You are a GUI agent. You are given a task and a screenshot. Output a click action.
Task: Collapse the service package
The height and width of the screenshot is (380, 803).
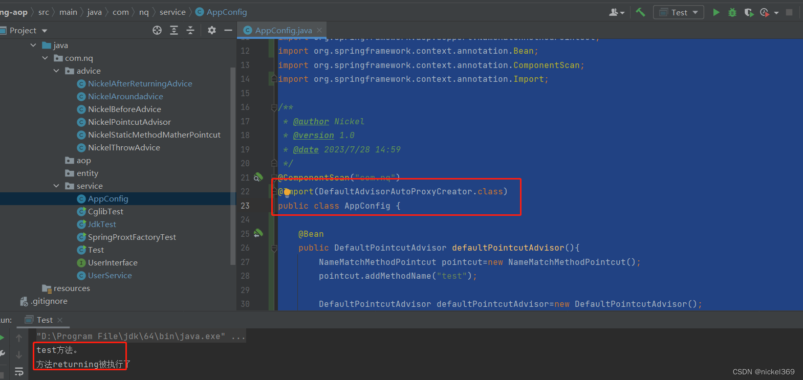tap(56, 186)
